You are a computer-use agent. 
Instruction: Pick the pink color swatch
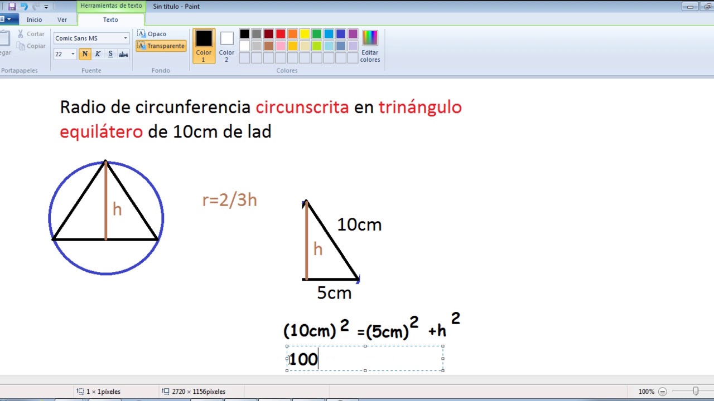[x=281, y=46]
